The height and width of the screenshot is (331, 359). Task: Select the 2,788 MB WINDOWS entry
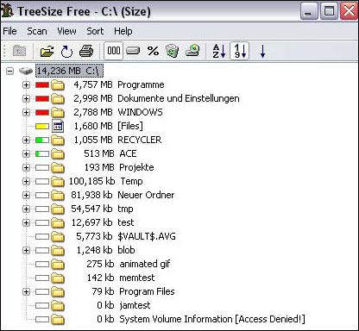[118, 112]
